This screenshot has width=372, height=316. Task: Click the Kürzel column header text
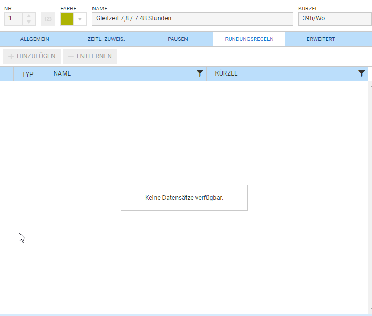point(226,73)
